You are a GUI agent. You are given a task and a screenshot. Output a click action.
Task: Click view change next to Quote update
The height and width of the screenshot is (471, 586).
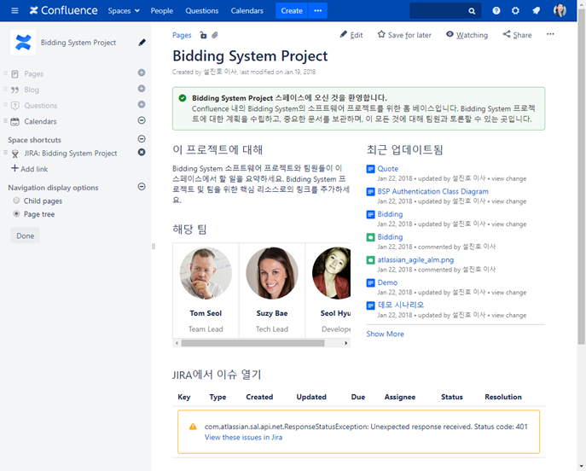tap(509, 178)
